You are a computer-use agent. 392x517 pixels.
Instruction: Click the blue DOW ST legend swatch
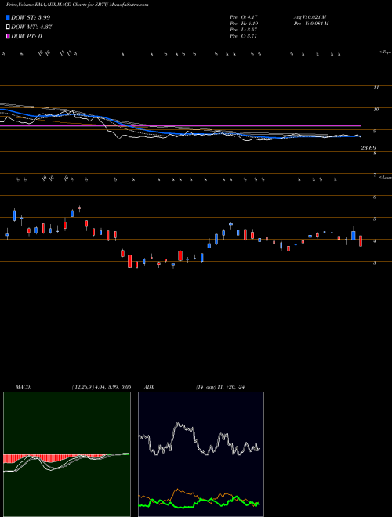click(8, 17)
